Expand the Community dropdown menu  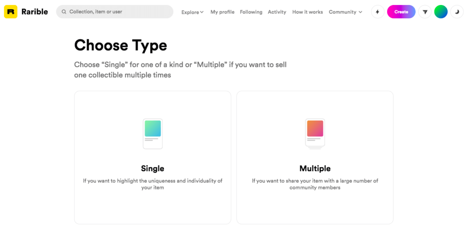[x=345, y=12]
